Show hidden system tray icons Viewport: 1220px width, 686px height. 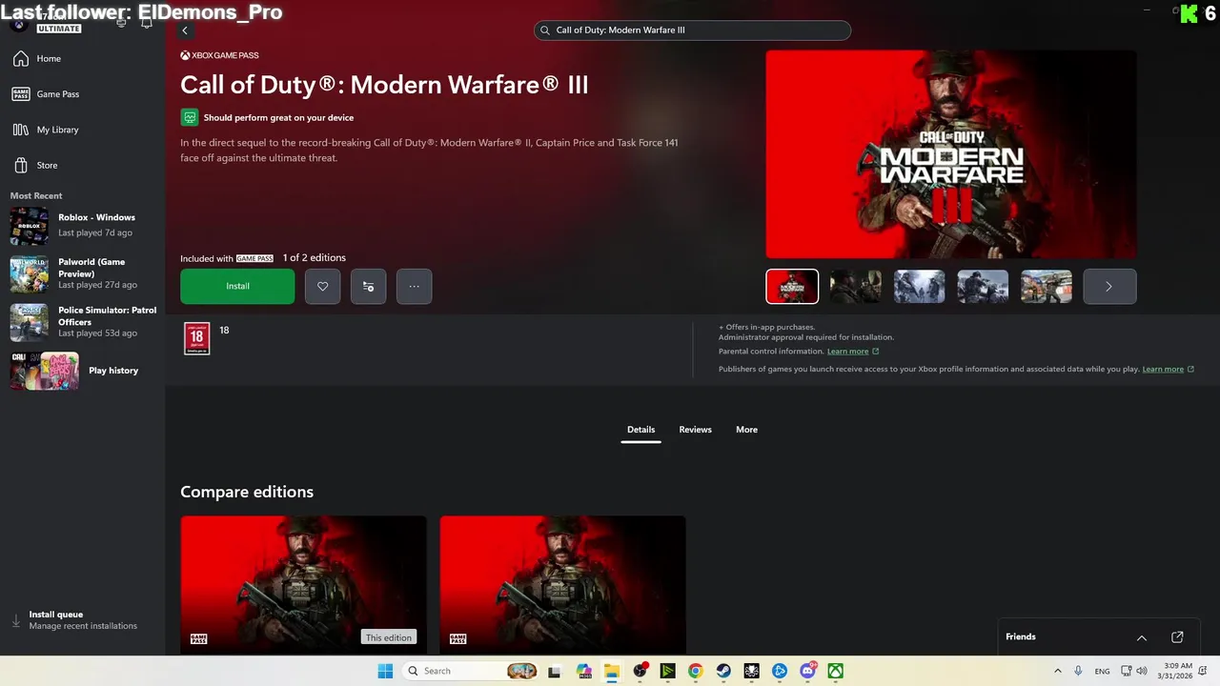click(1057, 671)
